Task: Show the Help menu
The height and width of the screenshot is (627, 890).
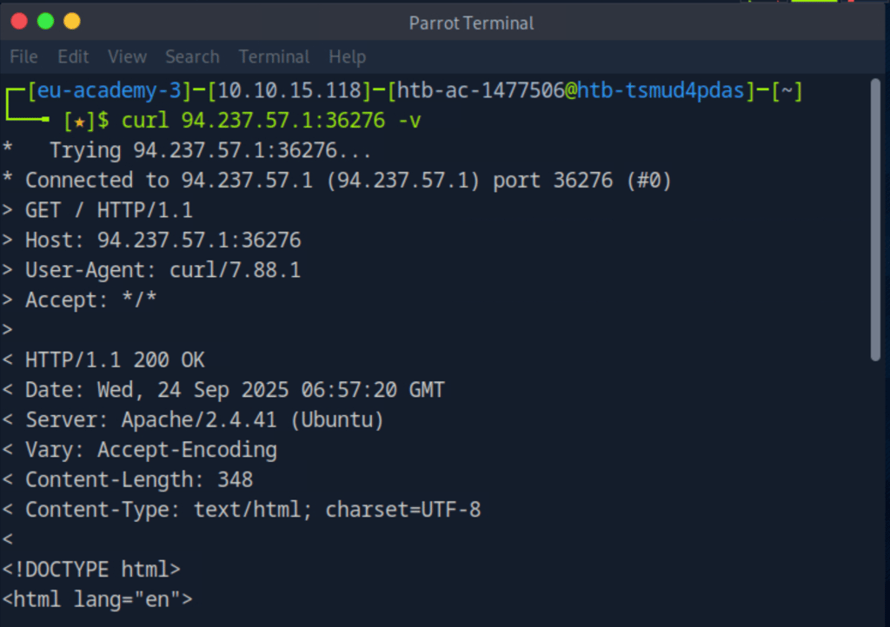Action: click(x=347, y=56)
